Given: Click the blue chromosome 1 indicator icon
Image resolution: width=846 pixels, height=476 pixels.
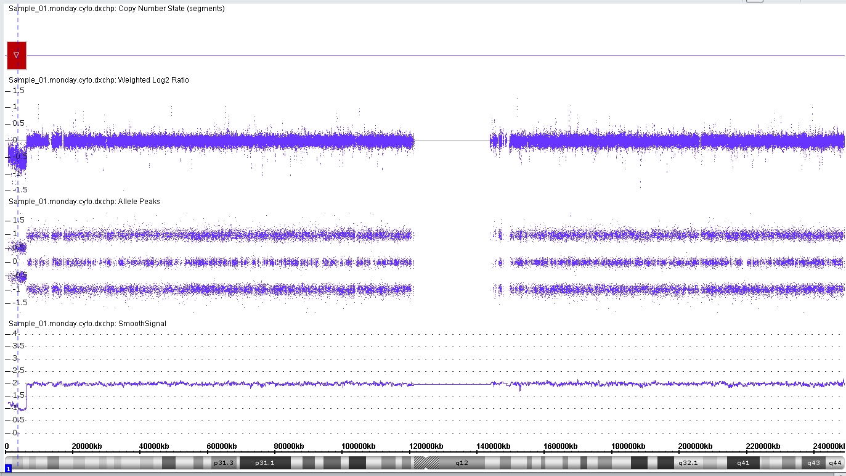Looking at the screenshot, I should point(9,470).
